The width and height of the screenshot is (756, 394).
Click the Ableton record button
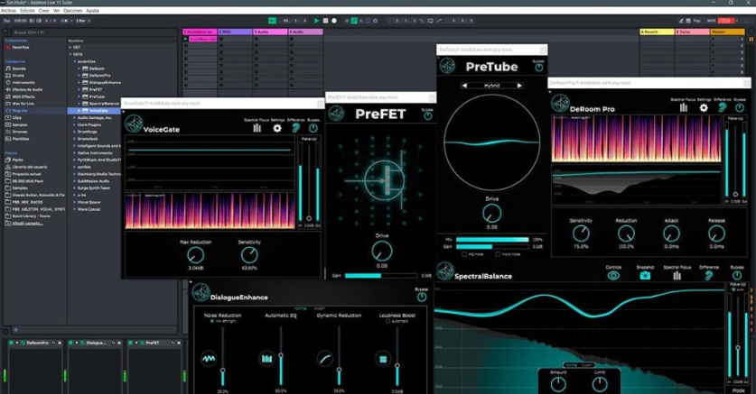[334, 21]
